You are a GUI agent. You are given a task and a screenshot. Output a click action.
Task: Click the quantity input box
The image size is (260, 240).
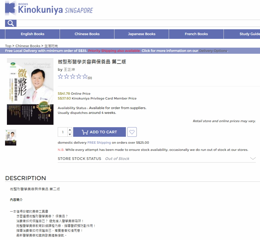[x=63, y=132]
